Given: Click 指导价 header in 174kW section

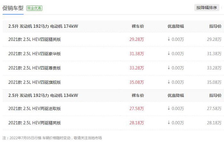Looking at the screenshot, I should pyautogui.click(x=215, y=26).
